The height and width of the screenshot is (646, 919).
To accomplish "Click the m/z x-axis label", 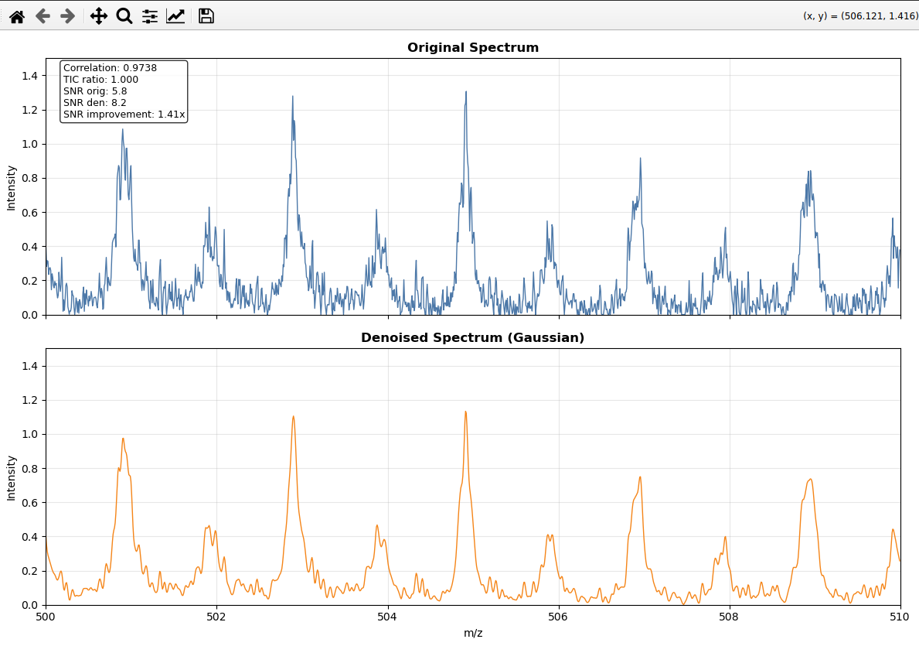I will [473, 633].
